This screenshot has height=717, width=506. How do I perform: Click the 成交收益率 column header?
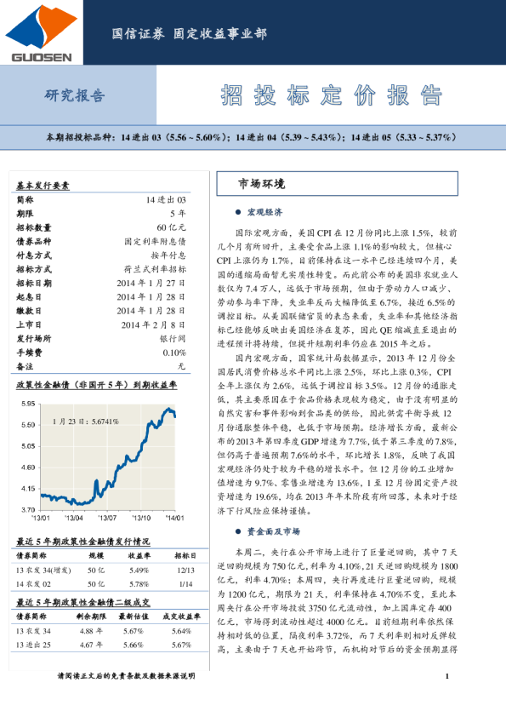point(181,617)
